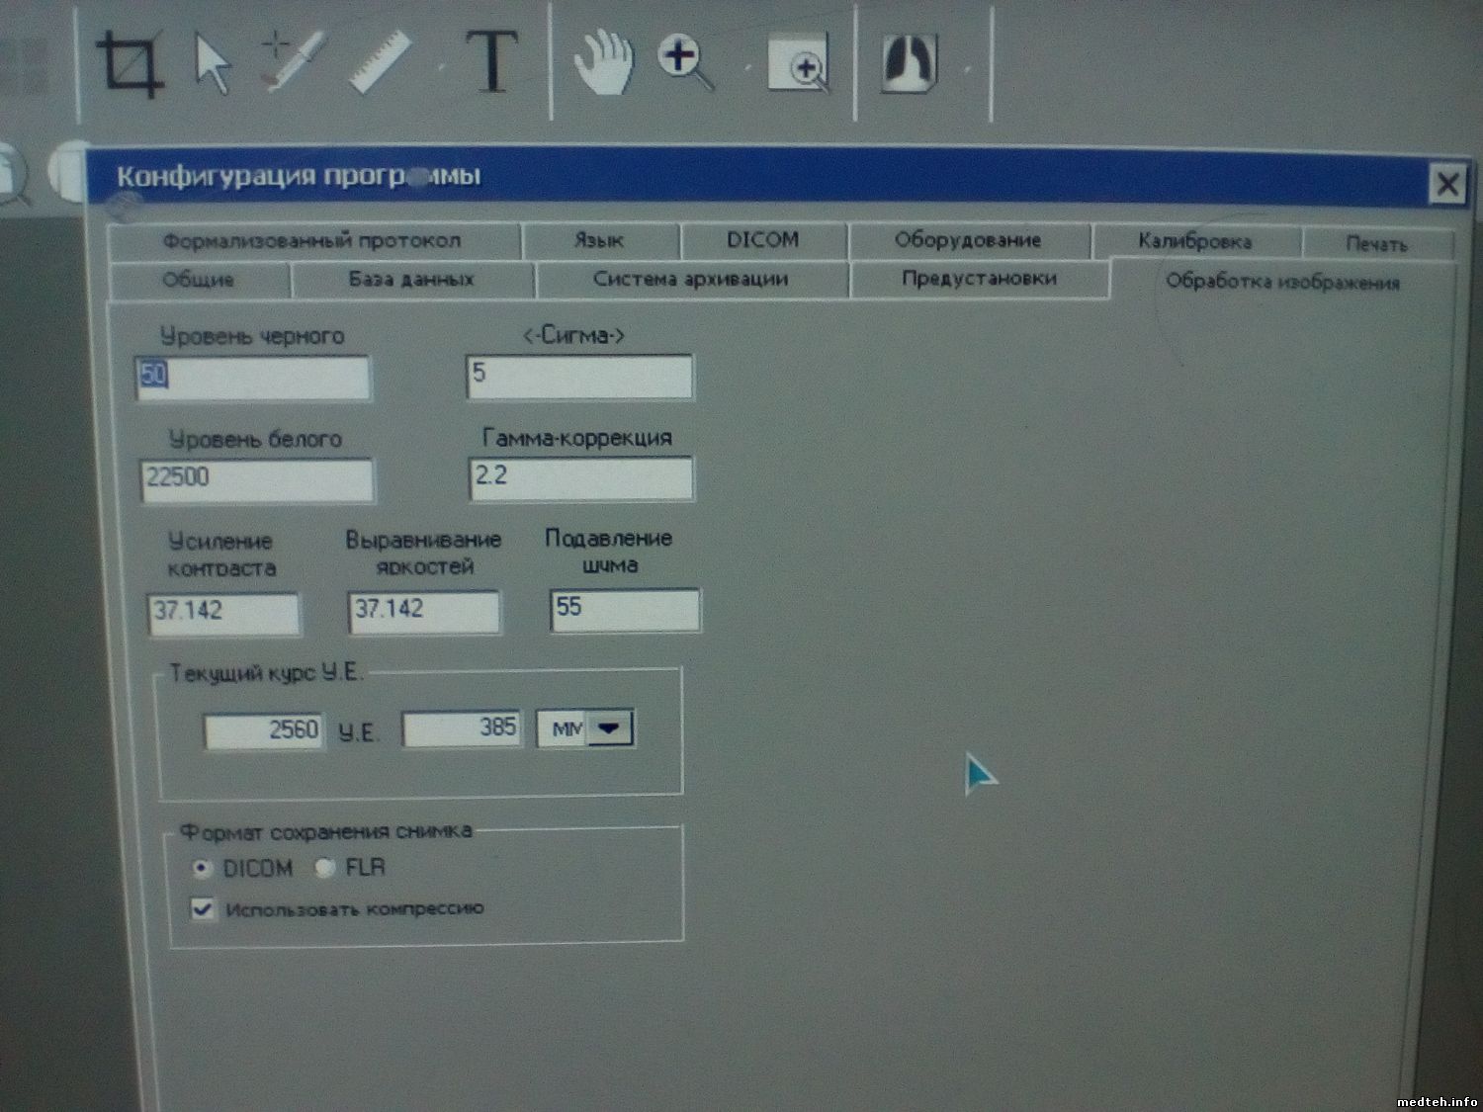
Task: Activate the Text annotation tool
Action: click(491, 62)
